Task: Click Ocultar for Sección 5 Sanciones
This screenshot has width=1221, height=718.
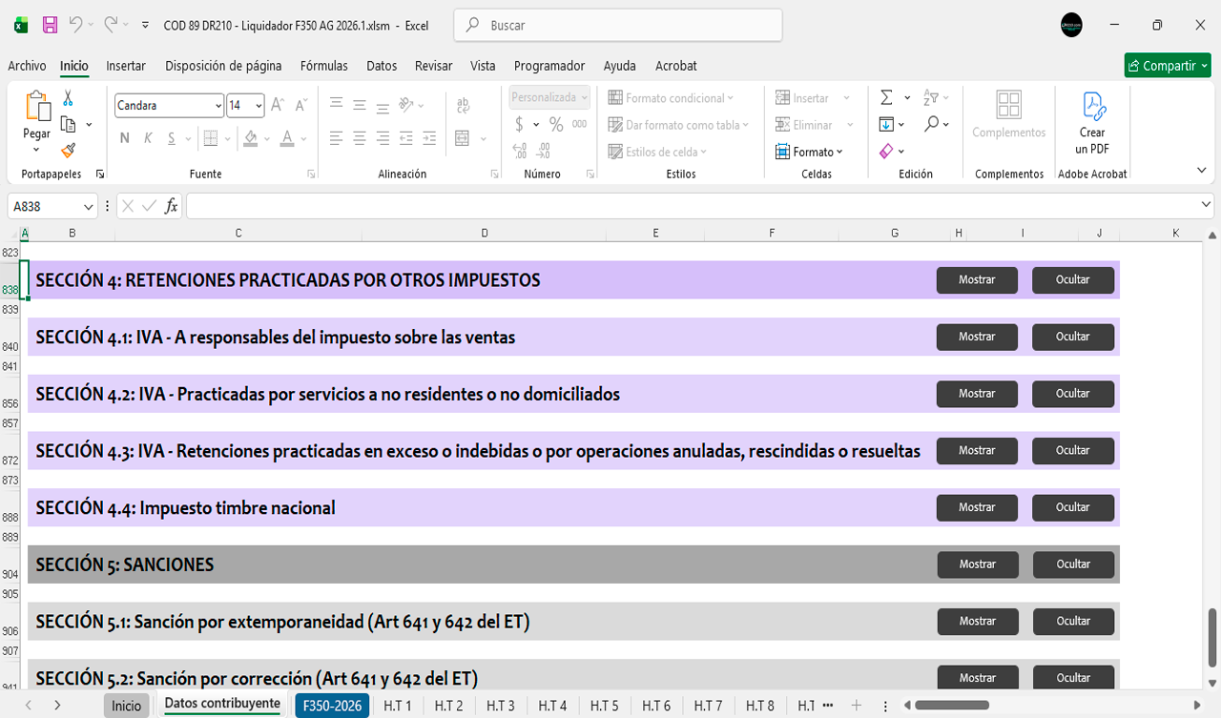Action: [1073, 564]
